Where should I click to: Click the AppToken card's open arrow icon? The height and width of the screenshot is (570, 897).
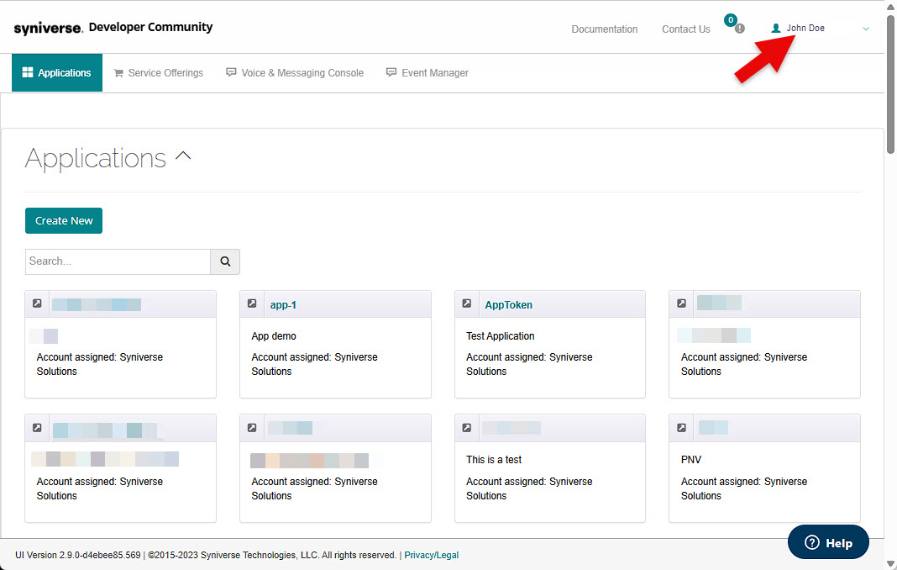point(467,304)
